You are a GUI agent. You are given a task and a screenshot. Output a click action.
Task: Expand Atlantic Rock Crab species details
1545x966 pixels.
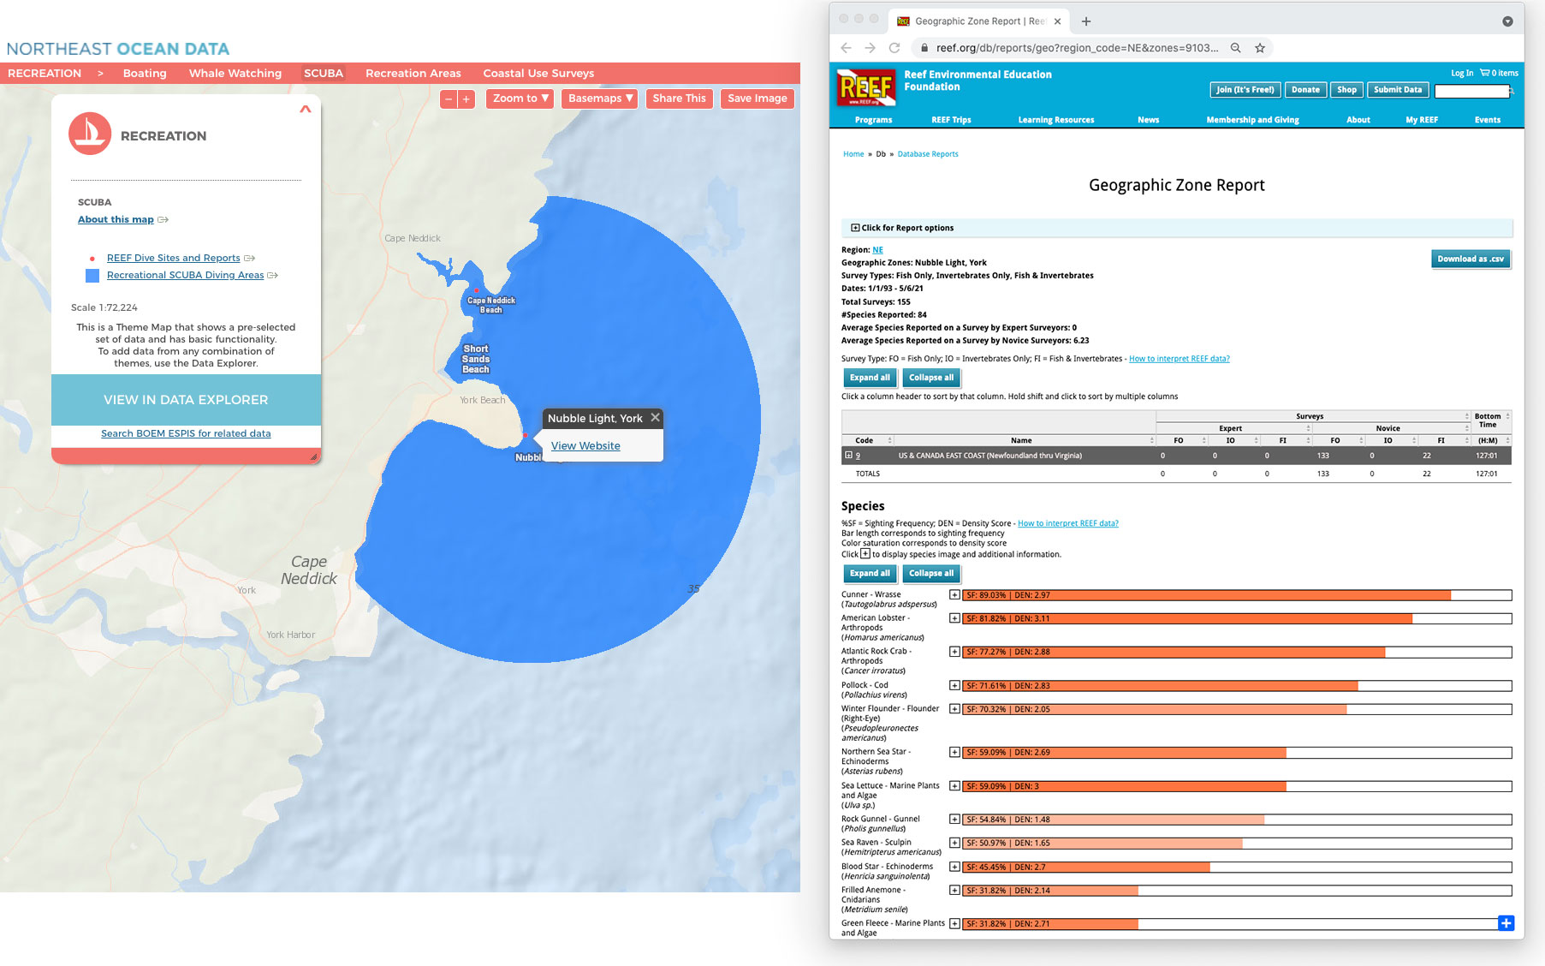tap(954, 652)
